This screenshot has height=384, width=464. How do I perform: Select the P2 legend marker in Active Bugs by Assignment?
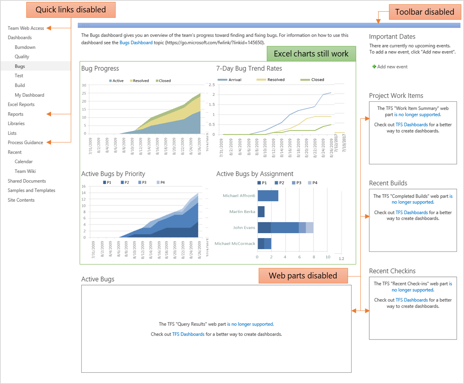(x=276, y=182)
